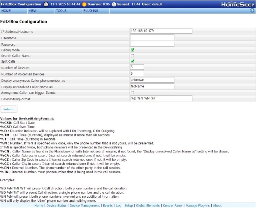The height and width of the screenshot is (209, 256).
Task: Enable the Search Caller Name checkbox
Action: coord(132,56)
